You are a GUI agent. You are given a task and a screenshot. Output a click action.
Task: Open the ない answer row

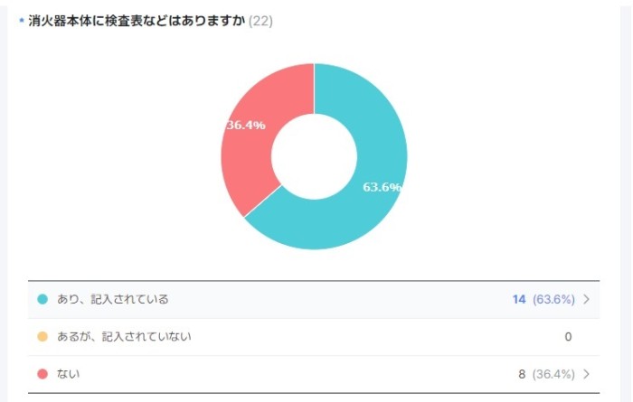(314, 374)
